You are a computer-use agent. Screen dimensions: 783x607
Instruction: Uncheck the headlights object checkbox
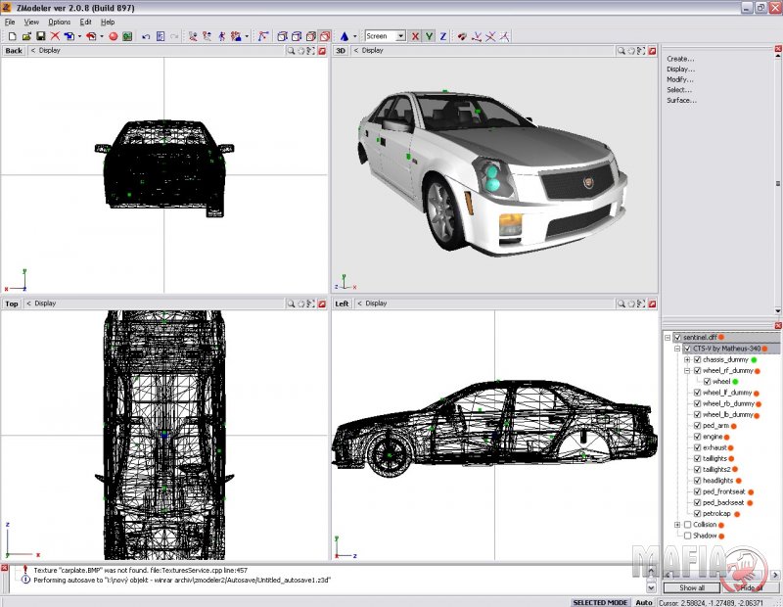click(x=697, y=481)
